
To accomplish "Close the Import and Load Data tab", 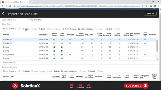I will coord(27,2).
